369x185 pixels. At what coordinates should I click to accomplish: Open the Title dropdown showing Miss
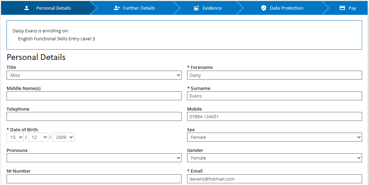click(x=94, y=75)
